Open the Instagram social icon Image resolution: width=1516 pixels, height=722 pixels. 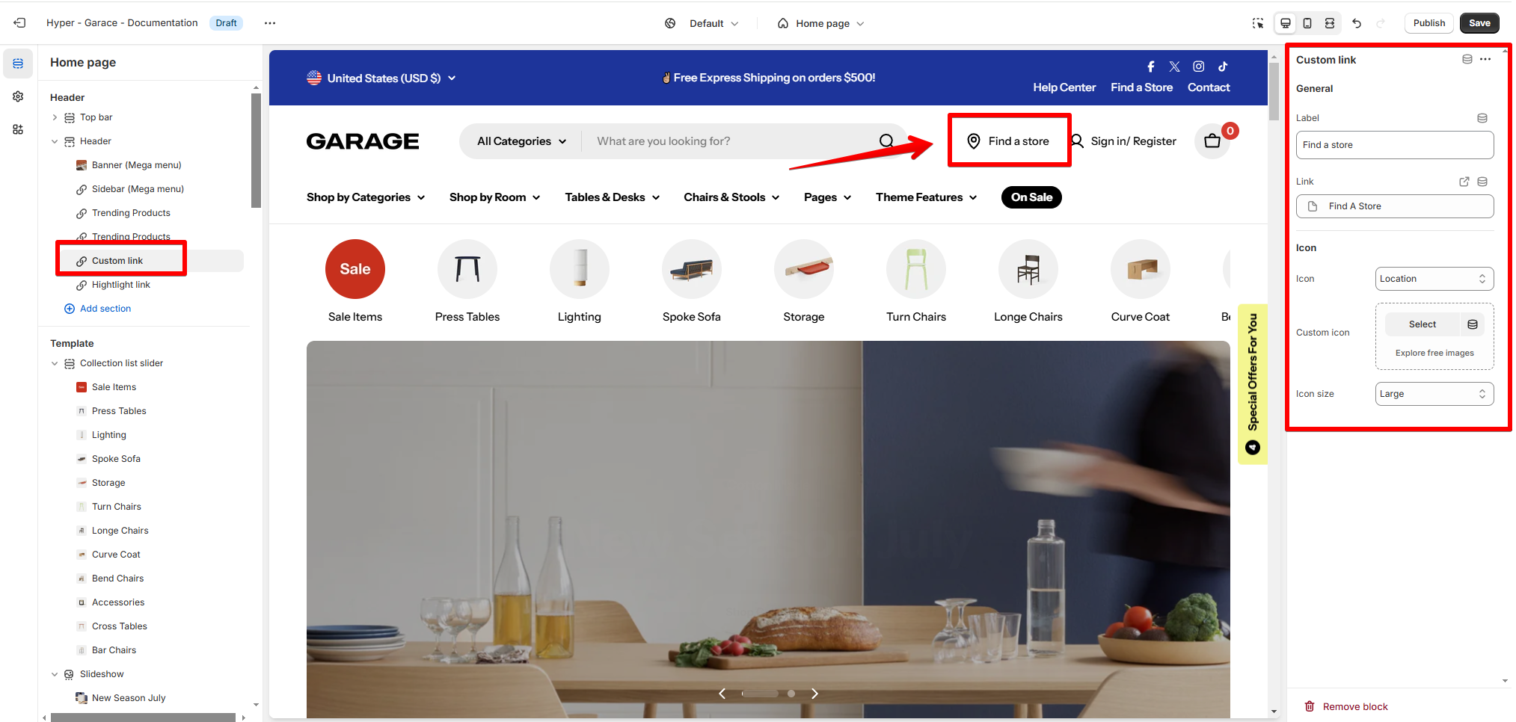click(1199, 67)
